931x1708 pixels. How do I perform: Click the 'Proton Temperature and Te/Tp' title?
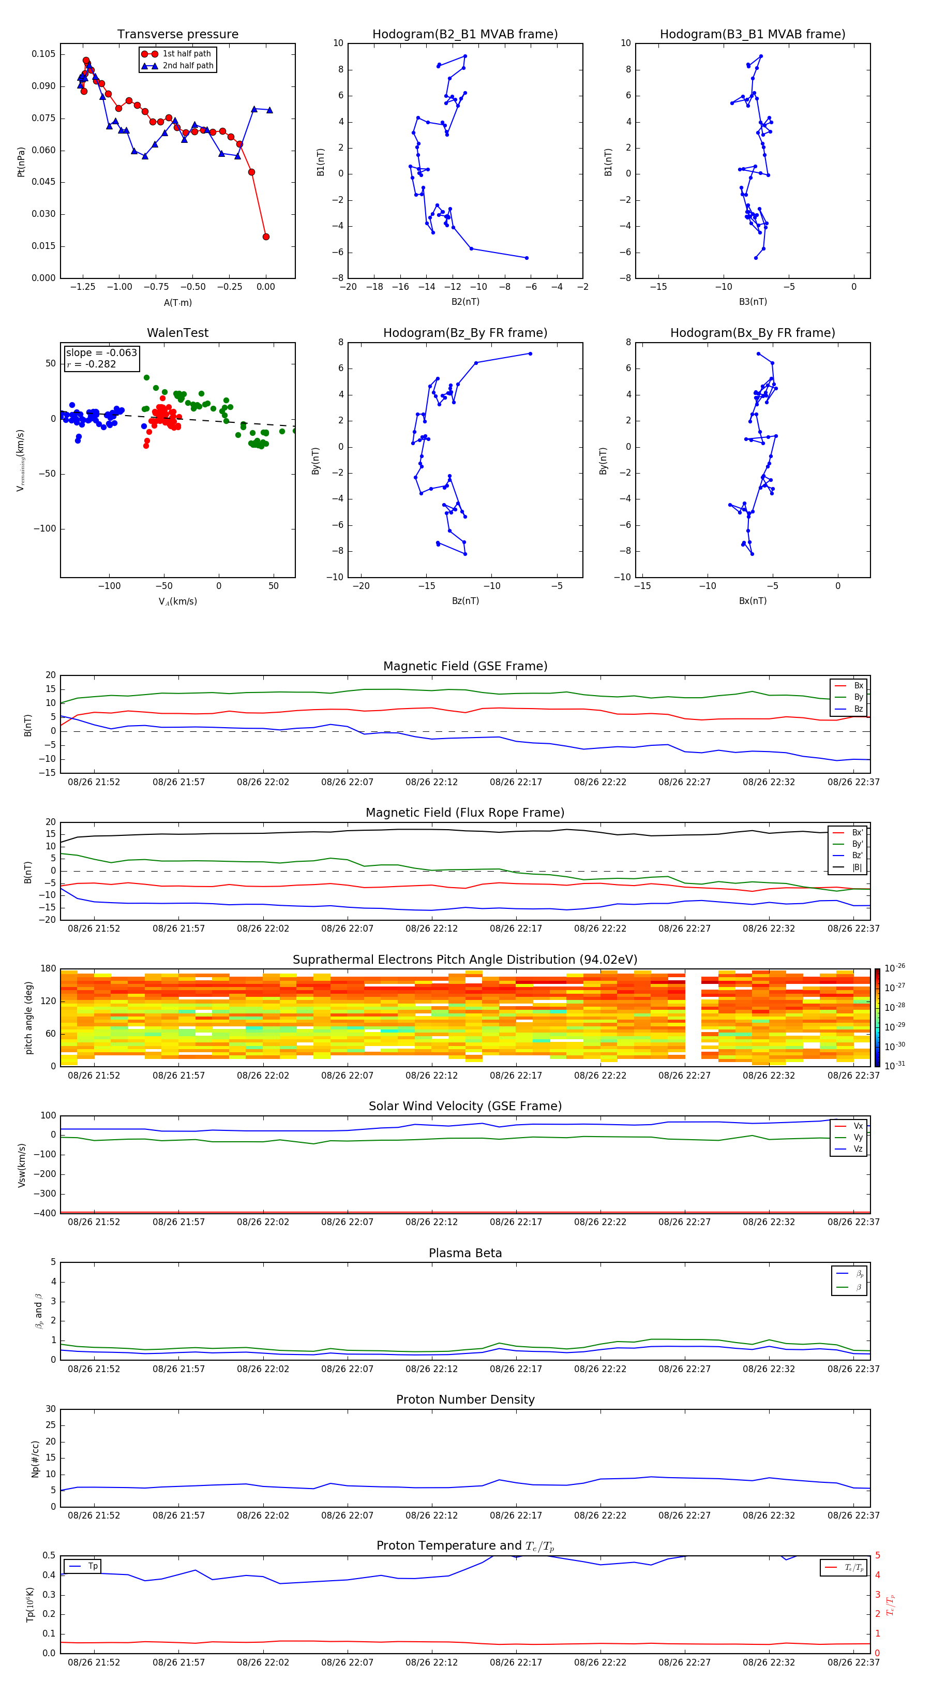tap(465, 1545)
